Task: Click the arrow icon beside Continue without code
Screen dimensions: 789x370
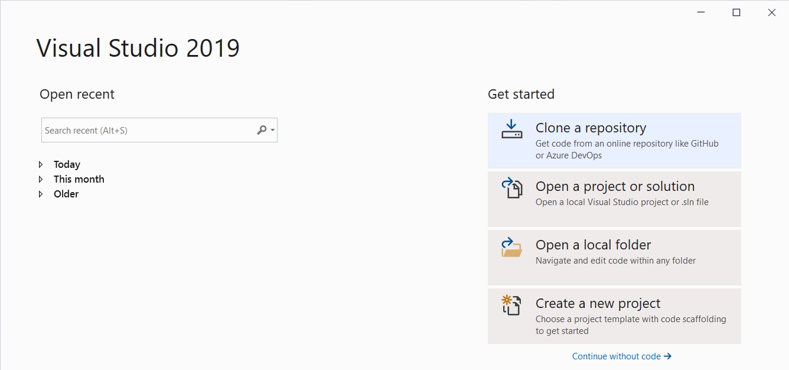Action: [x=669, y=356]
